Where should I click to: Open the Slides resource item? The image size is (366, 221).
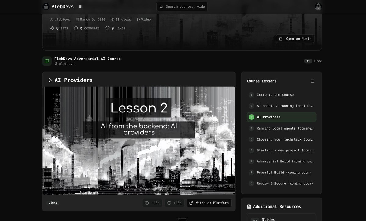pos(282,218)
